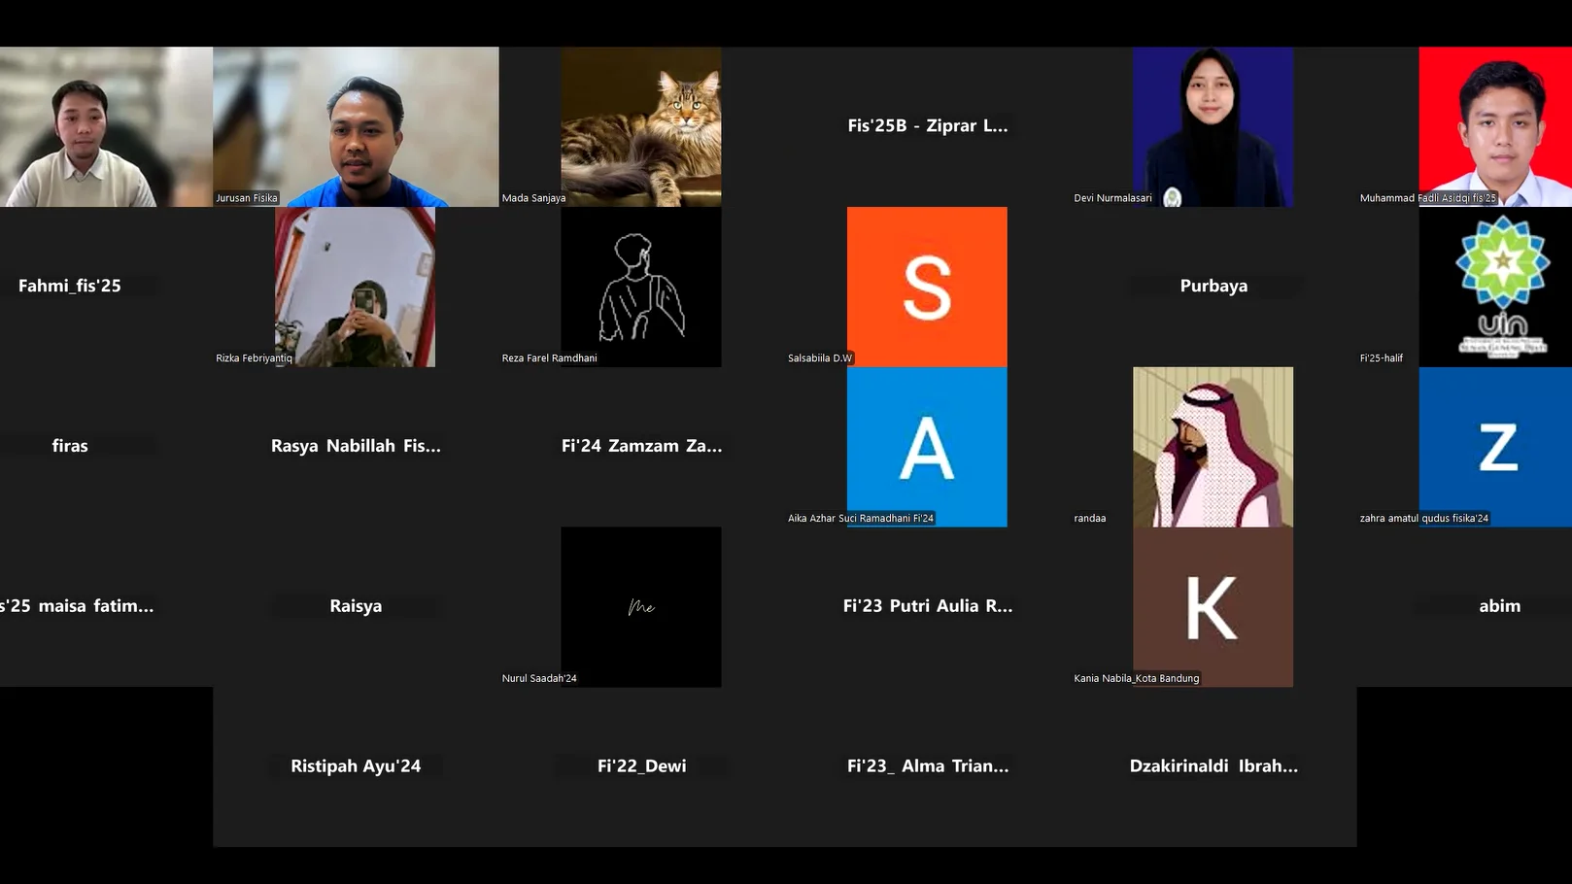Viewport: 1572px width, 884px height.
Task: Select the cat picture of Mada Sanjaya
Action: pos(641,126)
